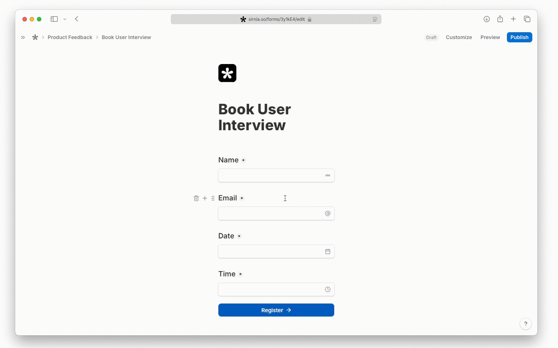Click the at-sign icon in Email input
Viewport: 558px width, 348px height.
pos(328,213)
